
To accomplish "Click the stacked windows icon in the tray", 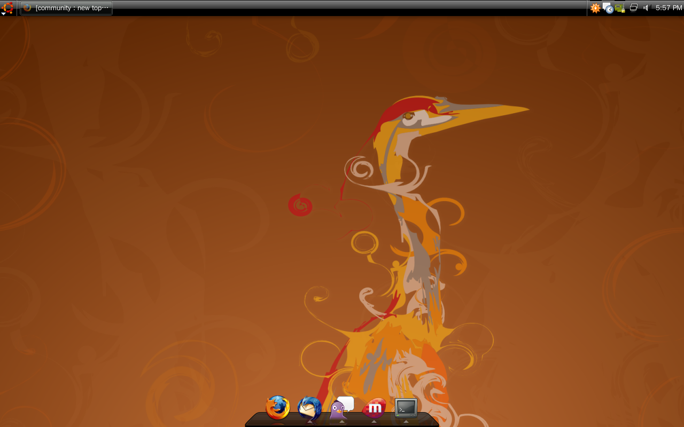I will pyautogui.click(x=634, y=8).
